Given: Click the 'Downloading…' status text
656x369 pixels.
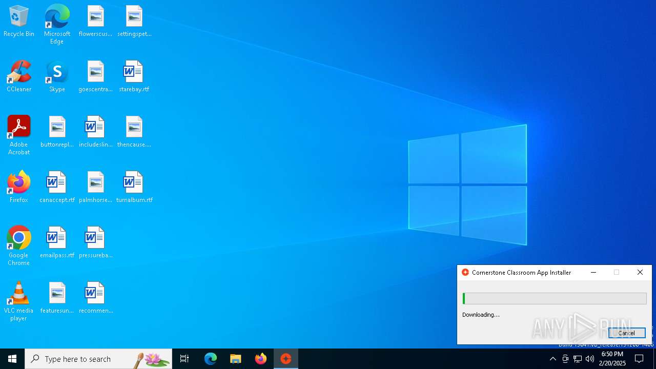Looking at the screenshot, I should [x=481, y=315].
